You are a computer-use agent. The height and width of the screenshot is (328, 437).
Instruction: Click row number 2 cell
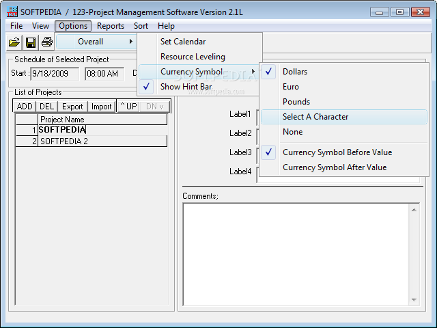pyautogui.click(x=27, y=141)
